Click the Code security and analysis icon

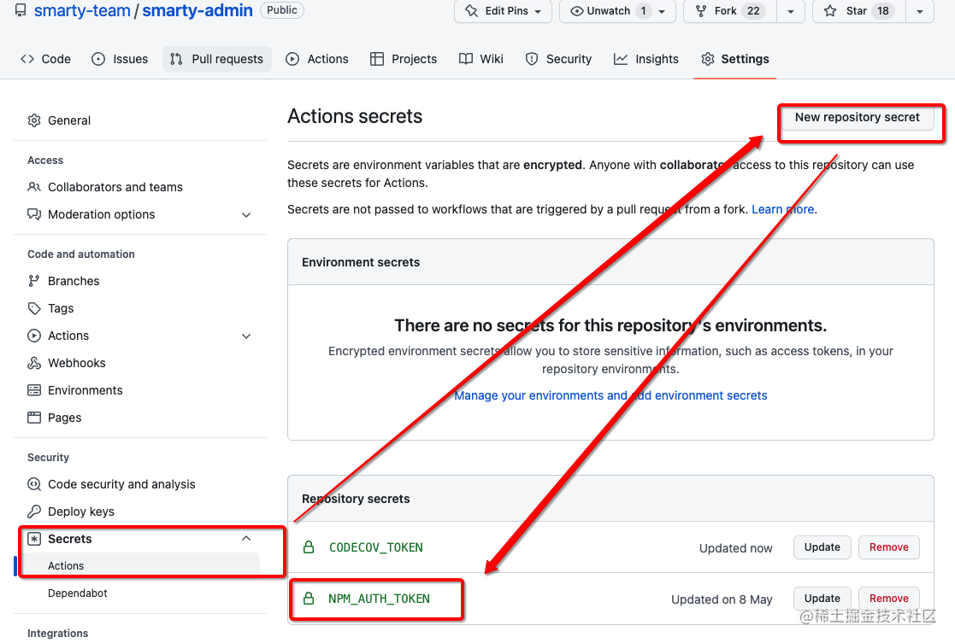click(x=34, y=484)
